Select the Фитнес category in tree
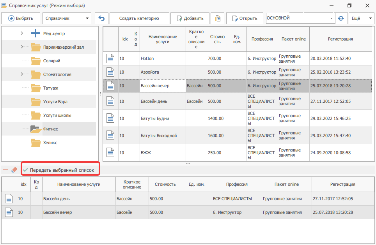This screenshot has height=245, width=376. tap(50, 129)
